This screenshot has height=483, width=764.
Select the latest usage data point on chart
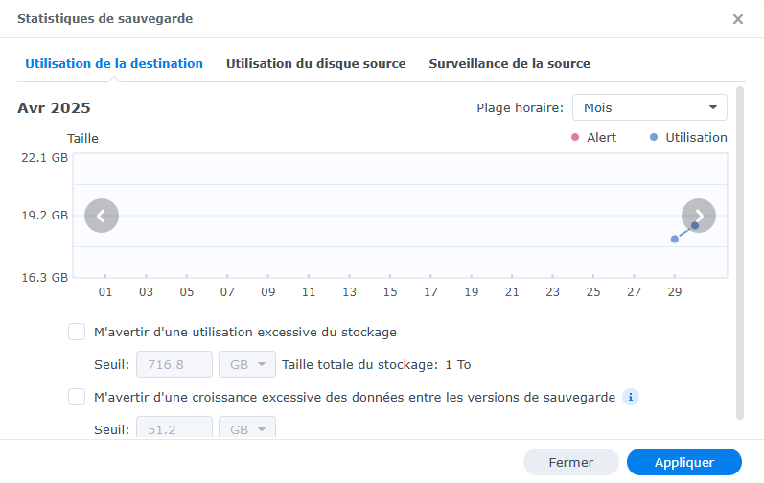[x=695, y=226]
